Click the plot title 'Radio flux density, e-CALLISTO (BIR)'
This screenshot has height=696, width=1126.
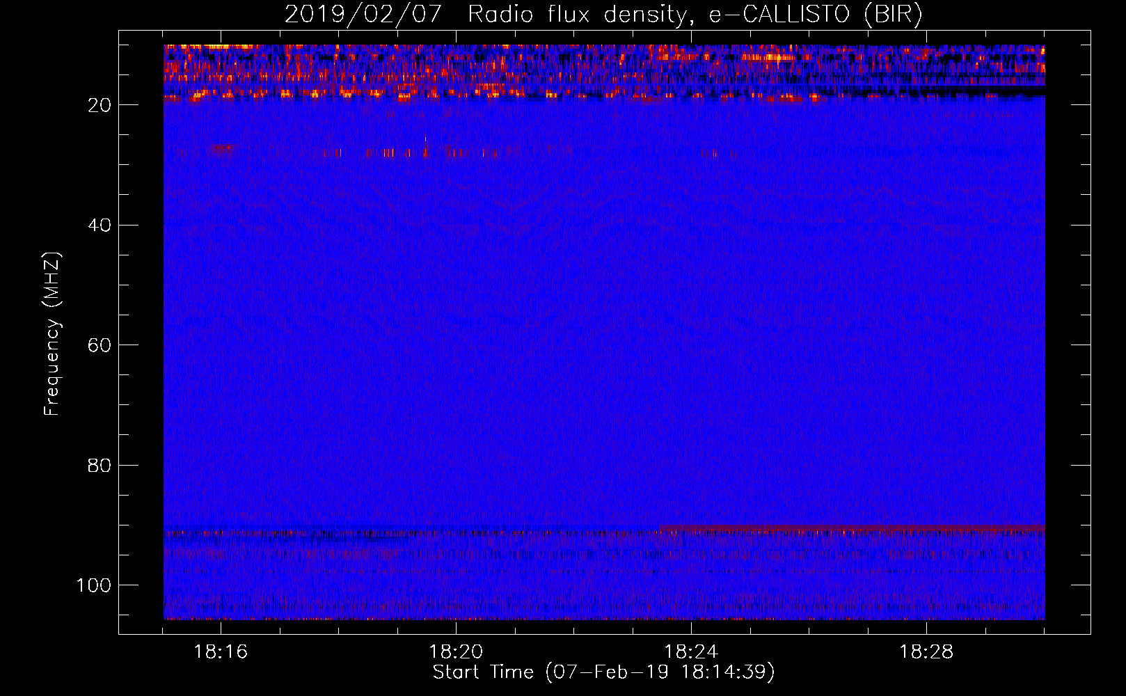[x=695, y=15]
